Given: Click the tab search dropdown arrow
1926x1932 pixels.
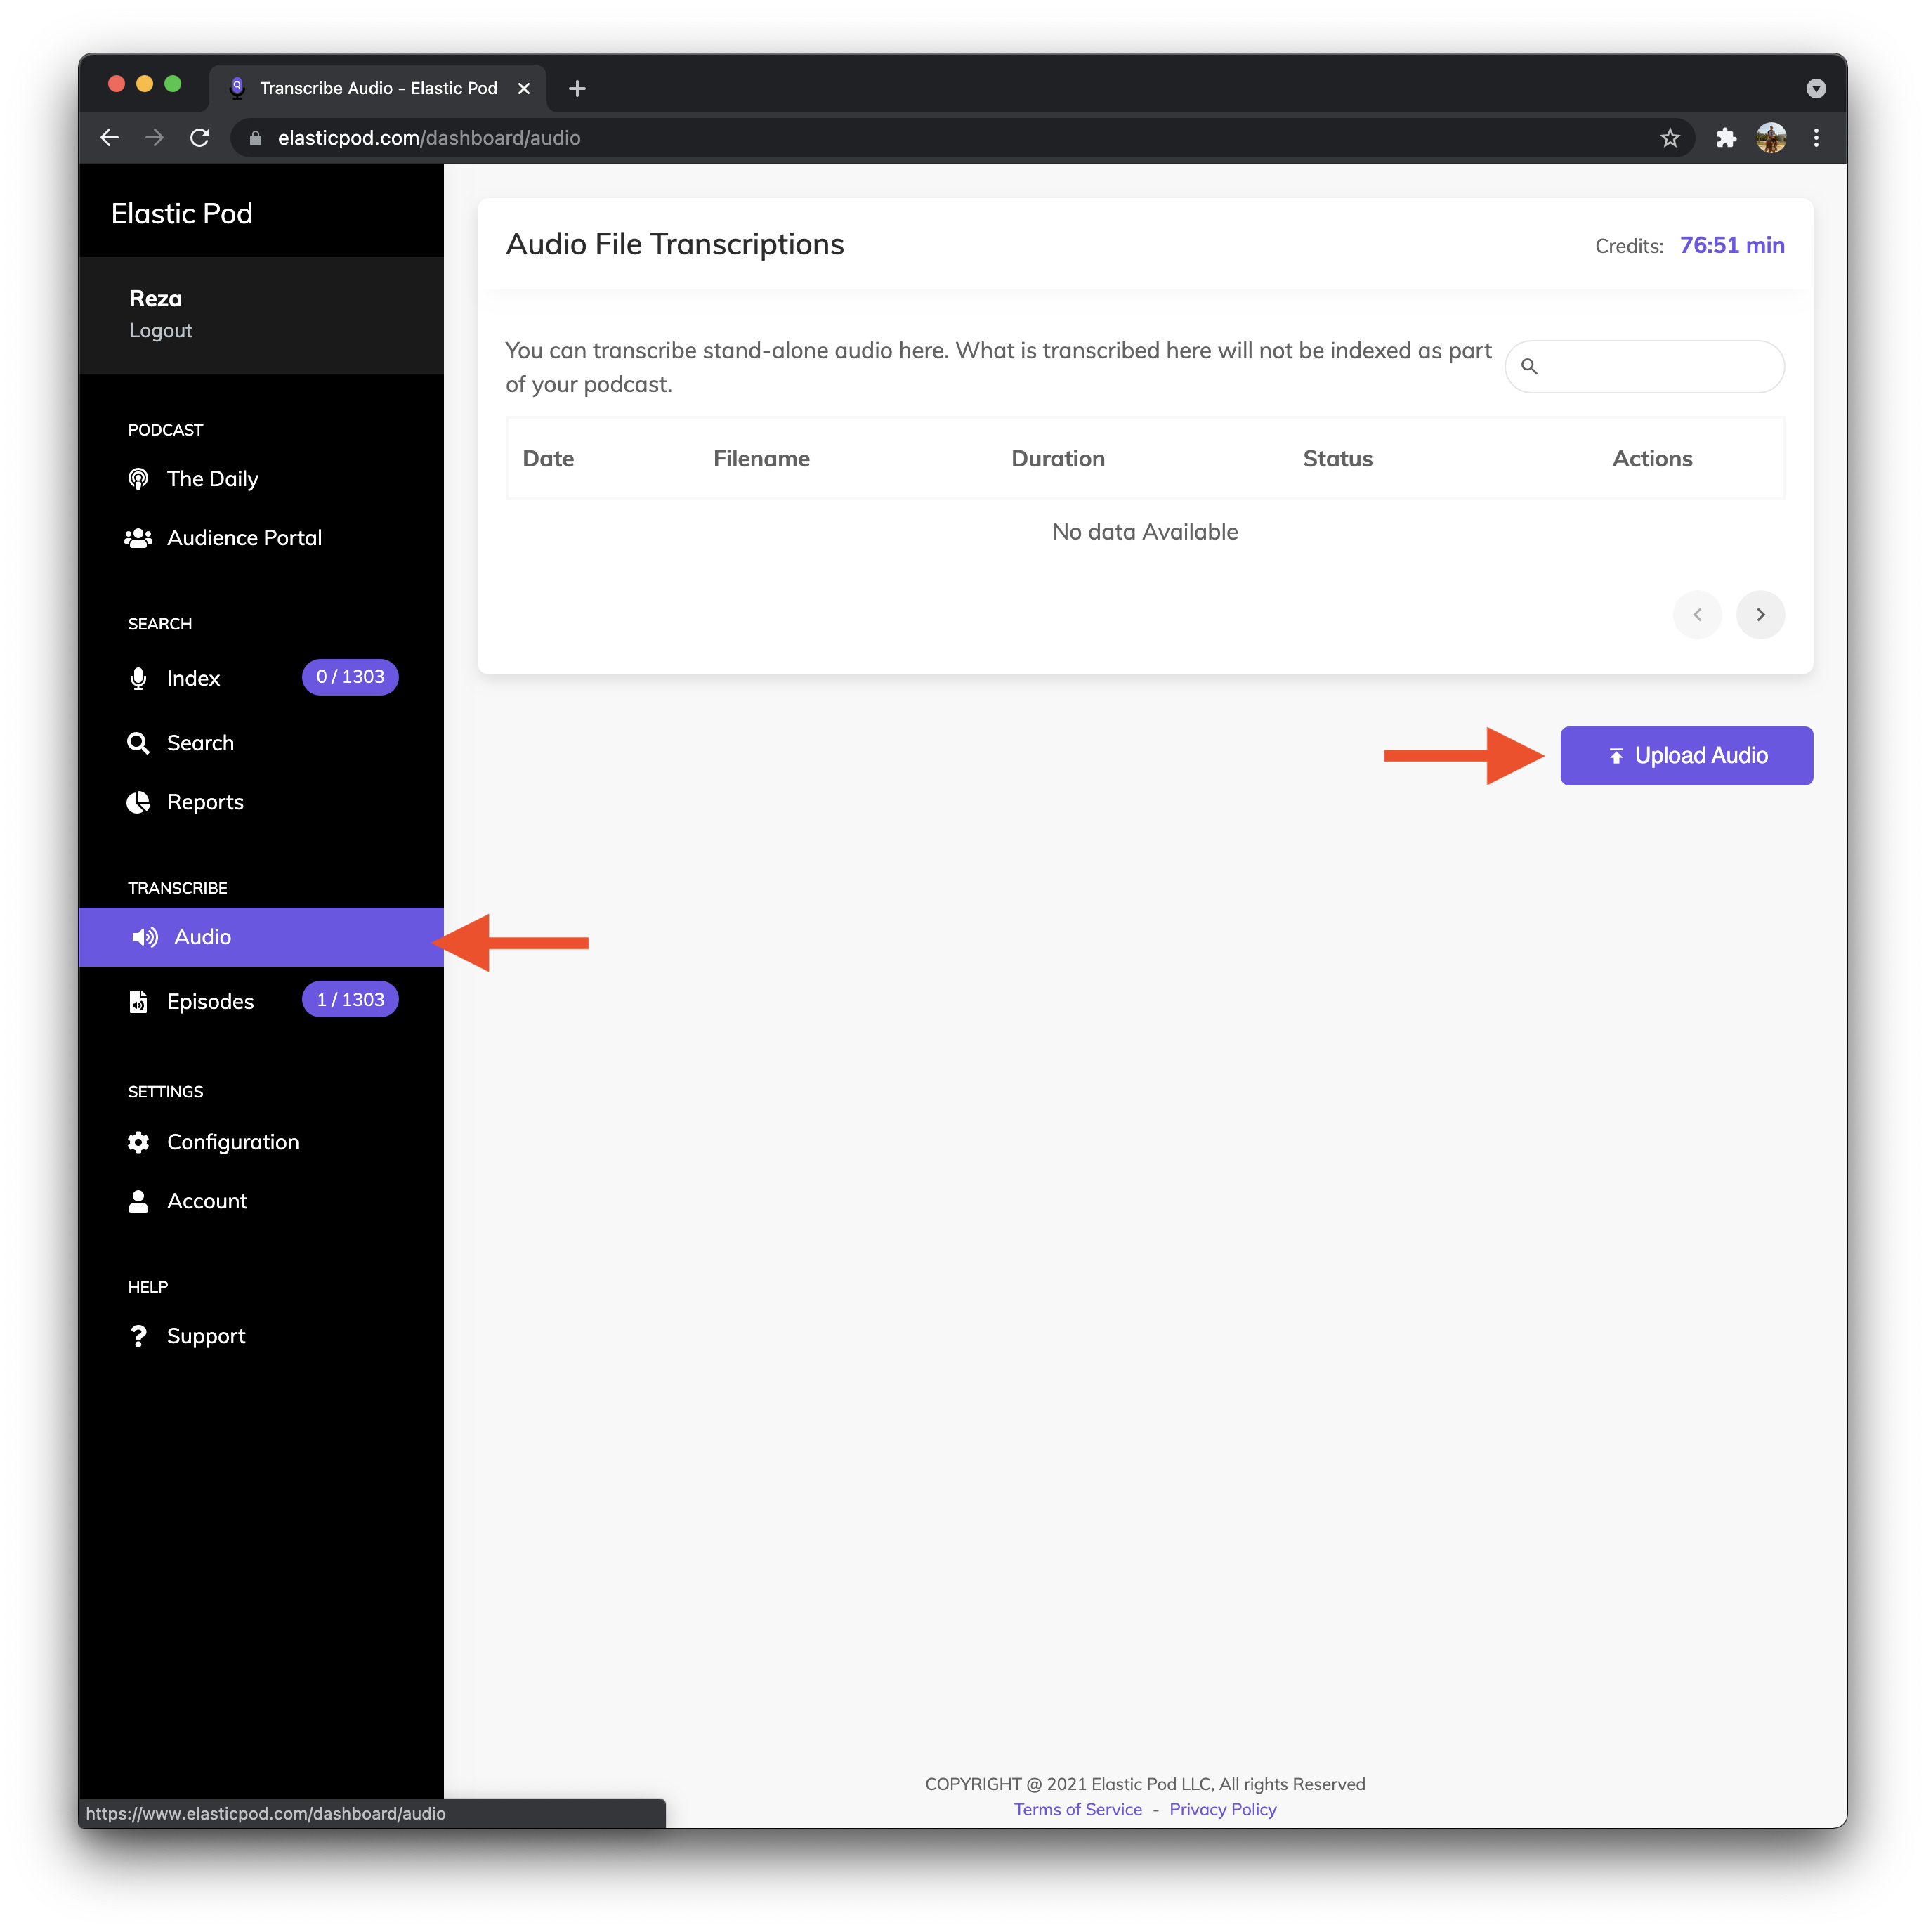Looking at the screenshot, I should [x=1816, y=89].
